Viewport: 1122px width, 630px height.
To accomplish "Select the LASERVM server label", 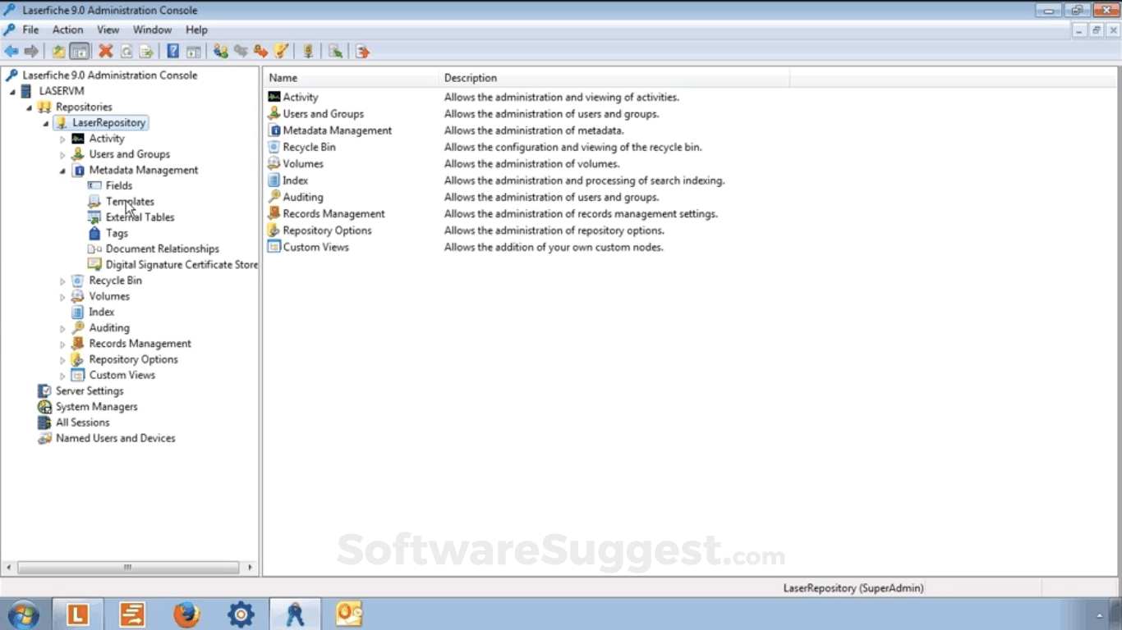I will [62, 91].
